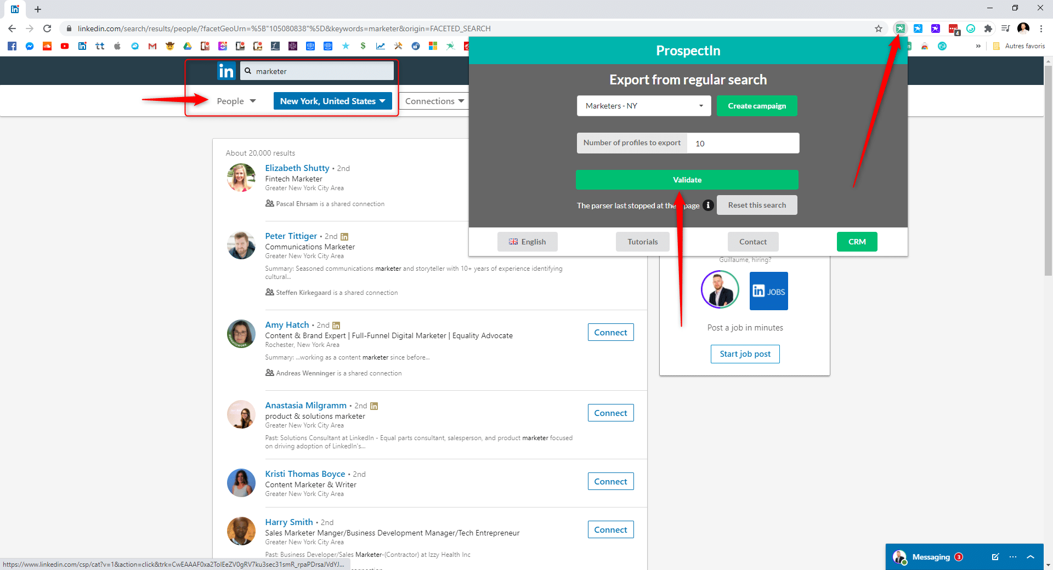Bookmark this page with the star
Viewport: 1053px width, 570px height.
pos(879,29)
